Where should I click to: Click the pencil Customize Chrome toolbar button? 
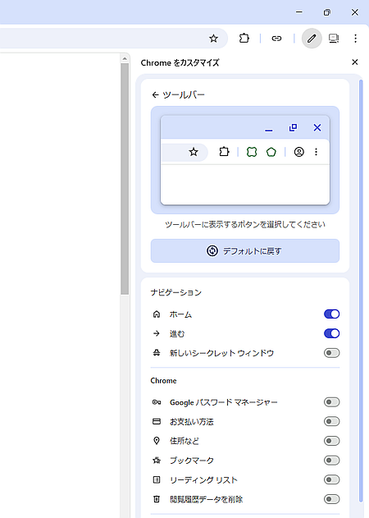312,39
